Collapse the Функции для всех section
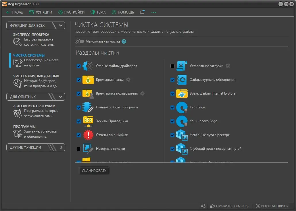The image size is (296, 211). (36, 26)
